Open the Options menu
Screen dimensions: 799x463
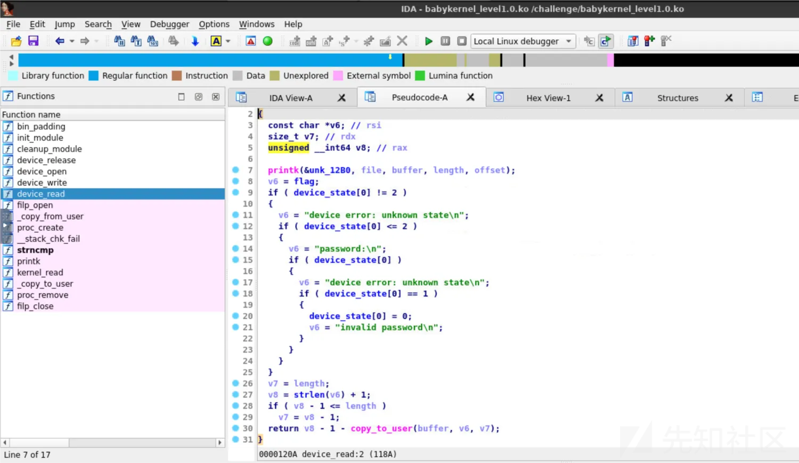tap(214, 24)
